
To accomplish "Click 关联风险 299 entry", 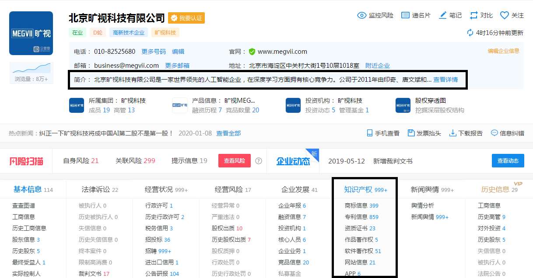I will [x=135, y=161].
